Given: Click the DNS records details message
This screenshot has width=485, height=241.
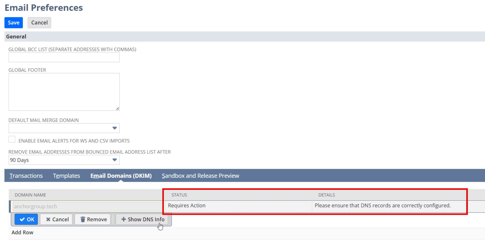Looking at the screenshot, I should [x=383, y=205].
